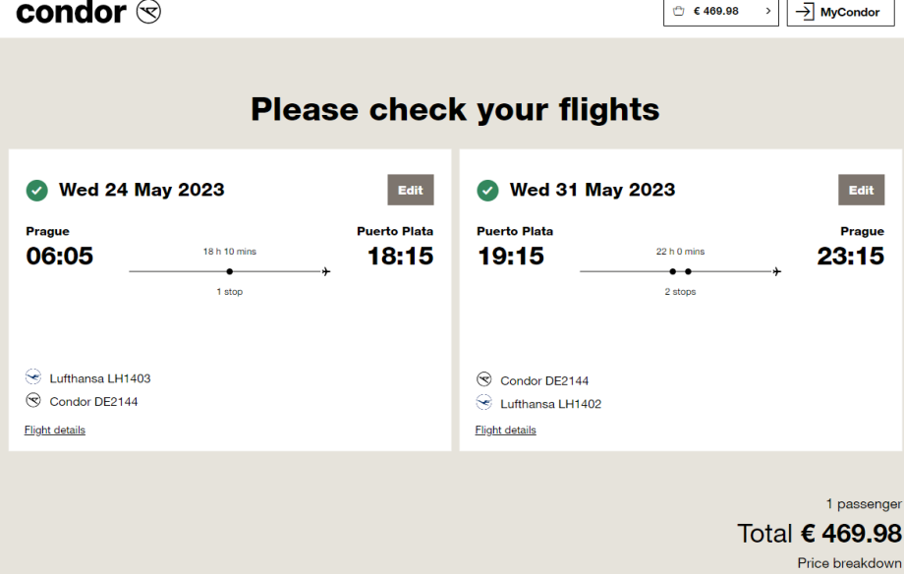Click the airplane icon on the return route line
904x574 pixels.
pos(777,271)
